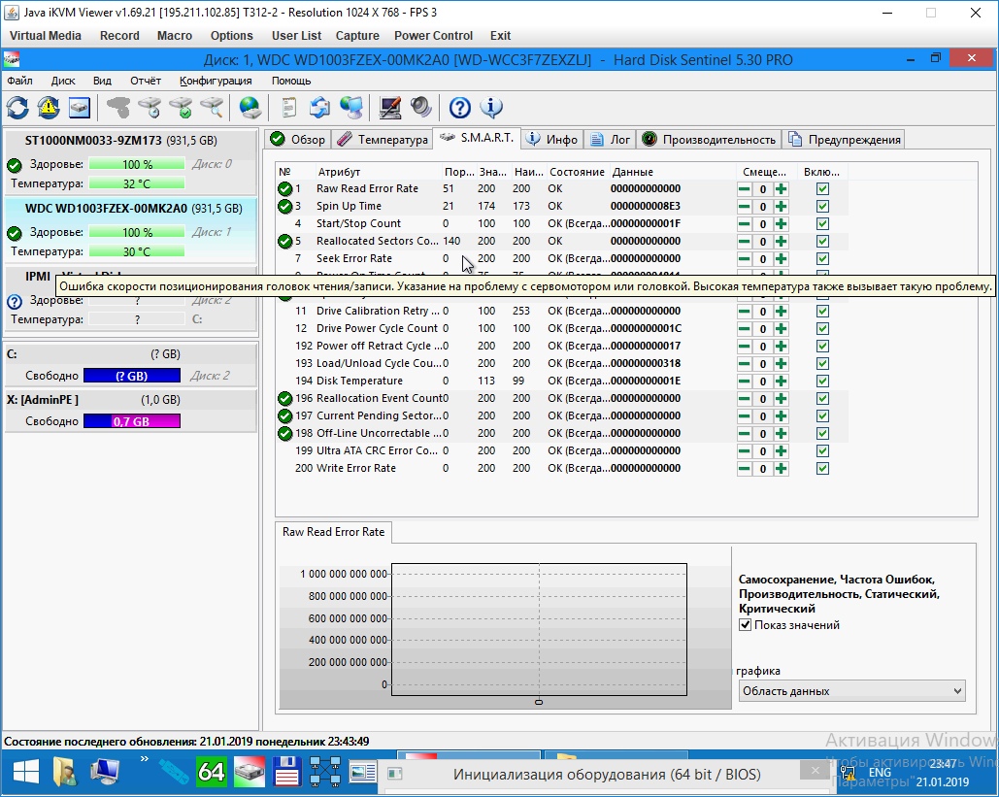Select the X: [AdminPE] volume entry
The image size is (999, 797).
131,410
